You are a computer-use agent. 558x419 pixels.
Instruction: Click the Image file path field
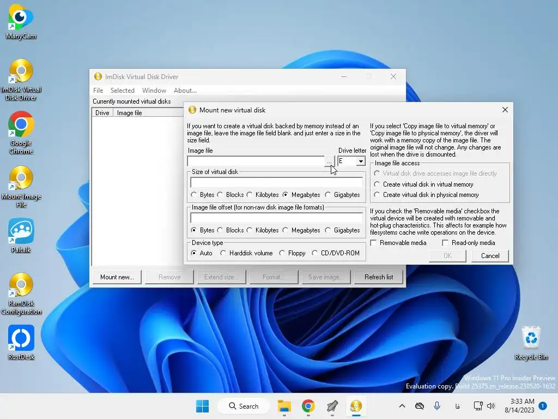tap(256, 161)
